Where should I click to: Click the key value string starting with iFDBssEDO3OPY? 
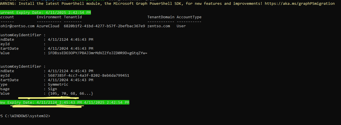pyautogui.click(x=98, y=53)
